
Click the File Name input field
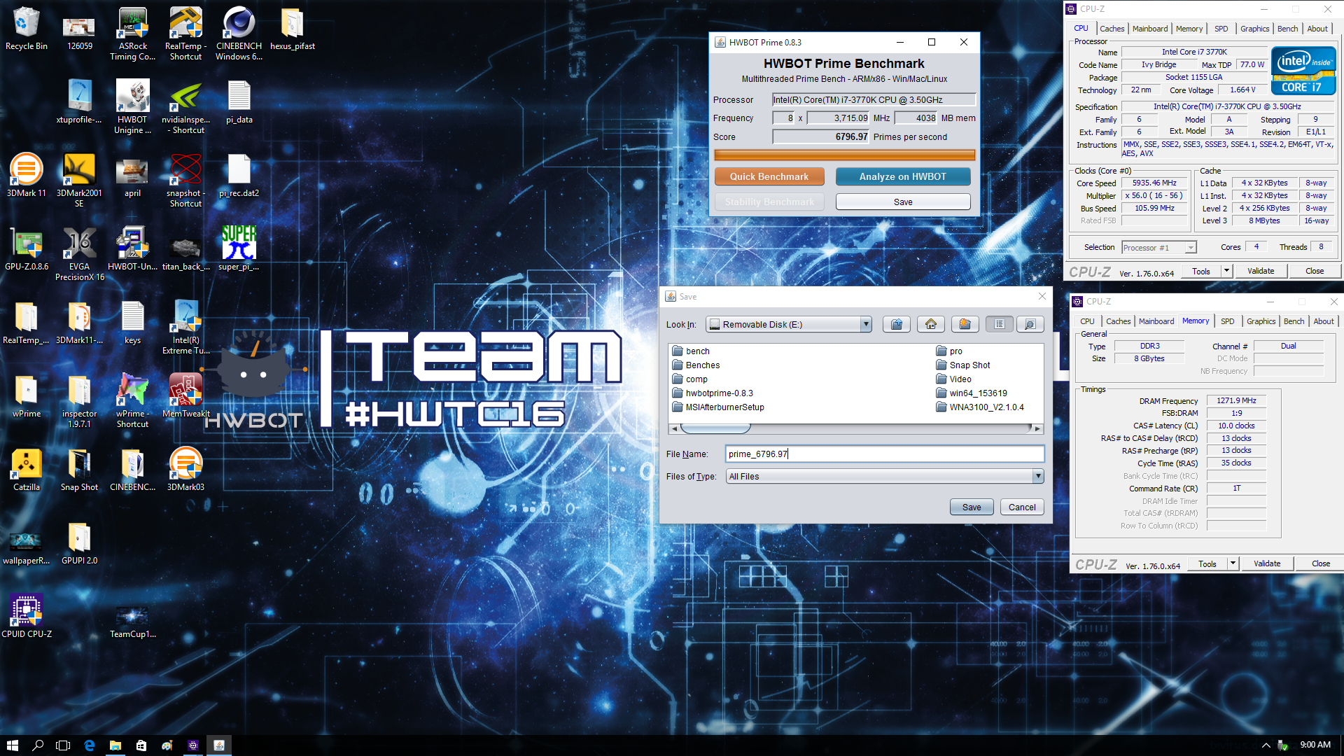coord(885,454)
